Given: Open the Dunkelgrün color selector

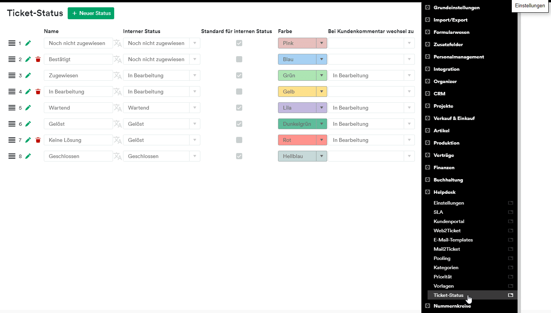Looking at the screenshot, I should pos(303,124).
